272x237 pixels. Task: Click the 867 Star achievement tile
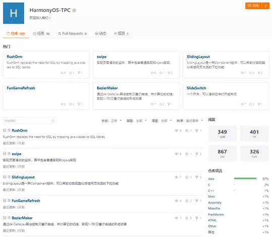click(x=222, y=153)
